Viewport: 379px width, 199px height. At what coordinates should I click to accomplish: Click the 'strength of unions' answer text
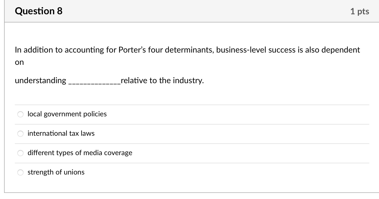56,172
